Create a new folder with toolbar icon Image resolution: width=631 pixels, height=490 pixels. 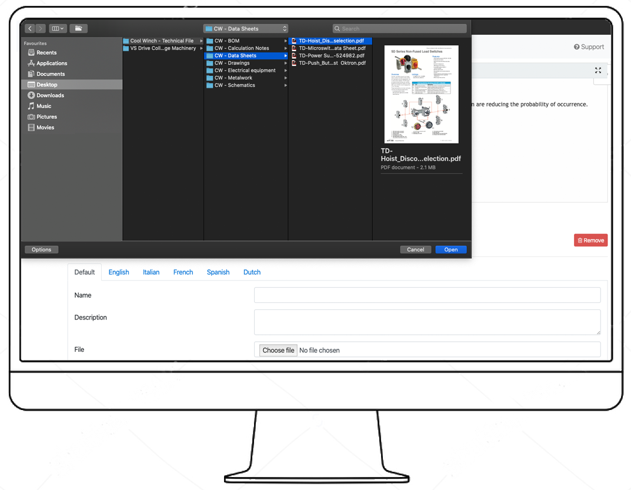tap(78, 29)
